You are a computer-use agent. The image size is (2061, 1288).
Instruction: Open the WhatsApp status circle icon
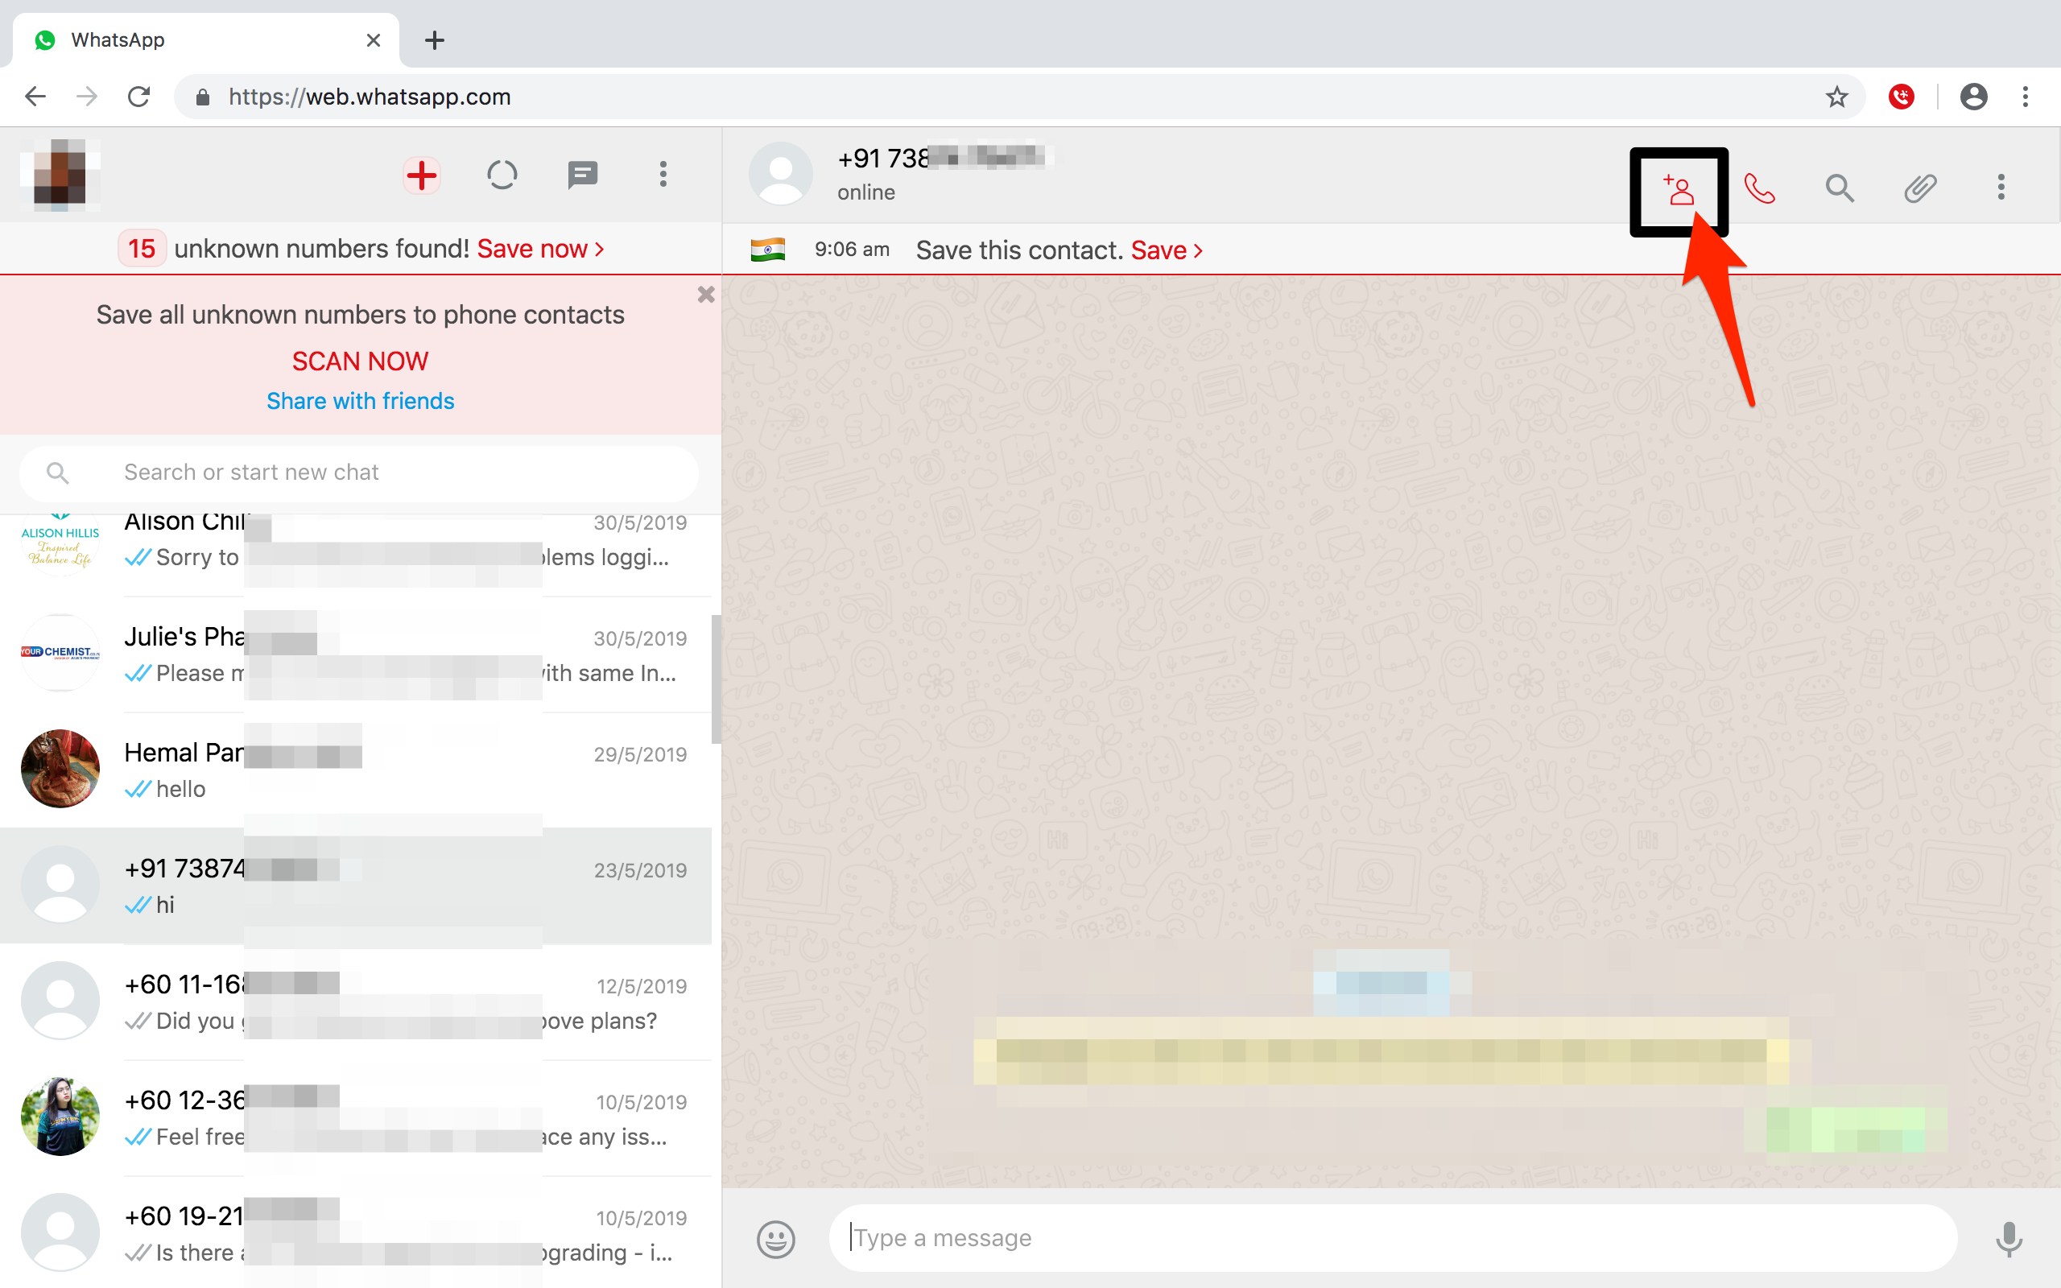point(502,175)
